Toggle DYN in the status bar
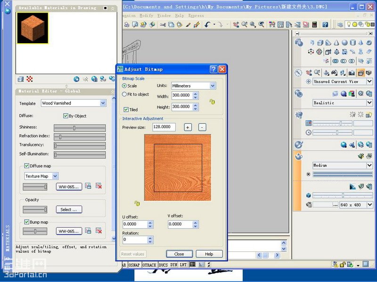377x282 pixels. pos(173,265)
